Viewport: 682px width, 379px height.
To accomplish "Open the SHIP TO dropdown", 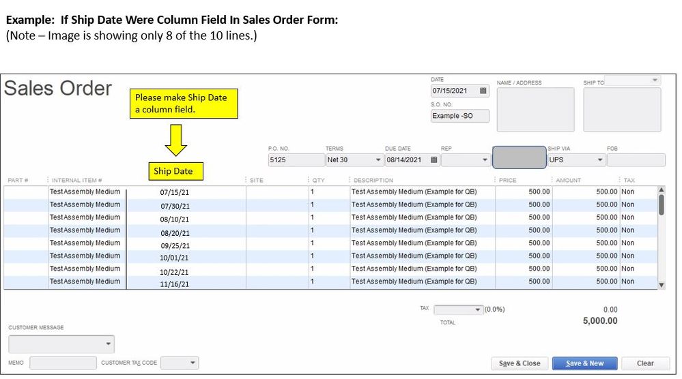I will click(x=656, y=80).
